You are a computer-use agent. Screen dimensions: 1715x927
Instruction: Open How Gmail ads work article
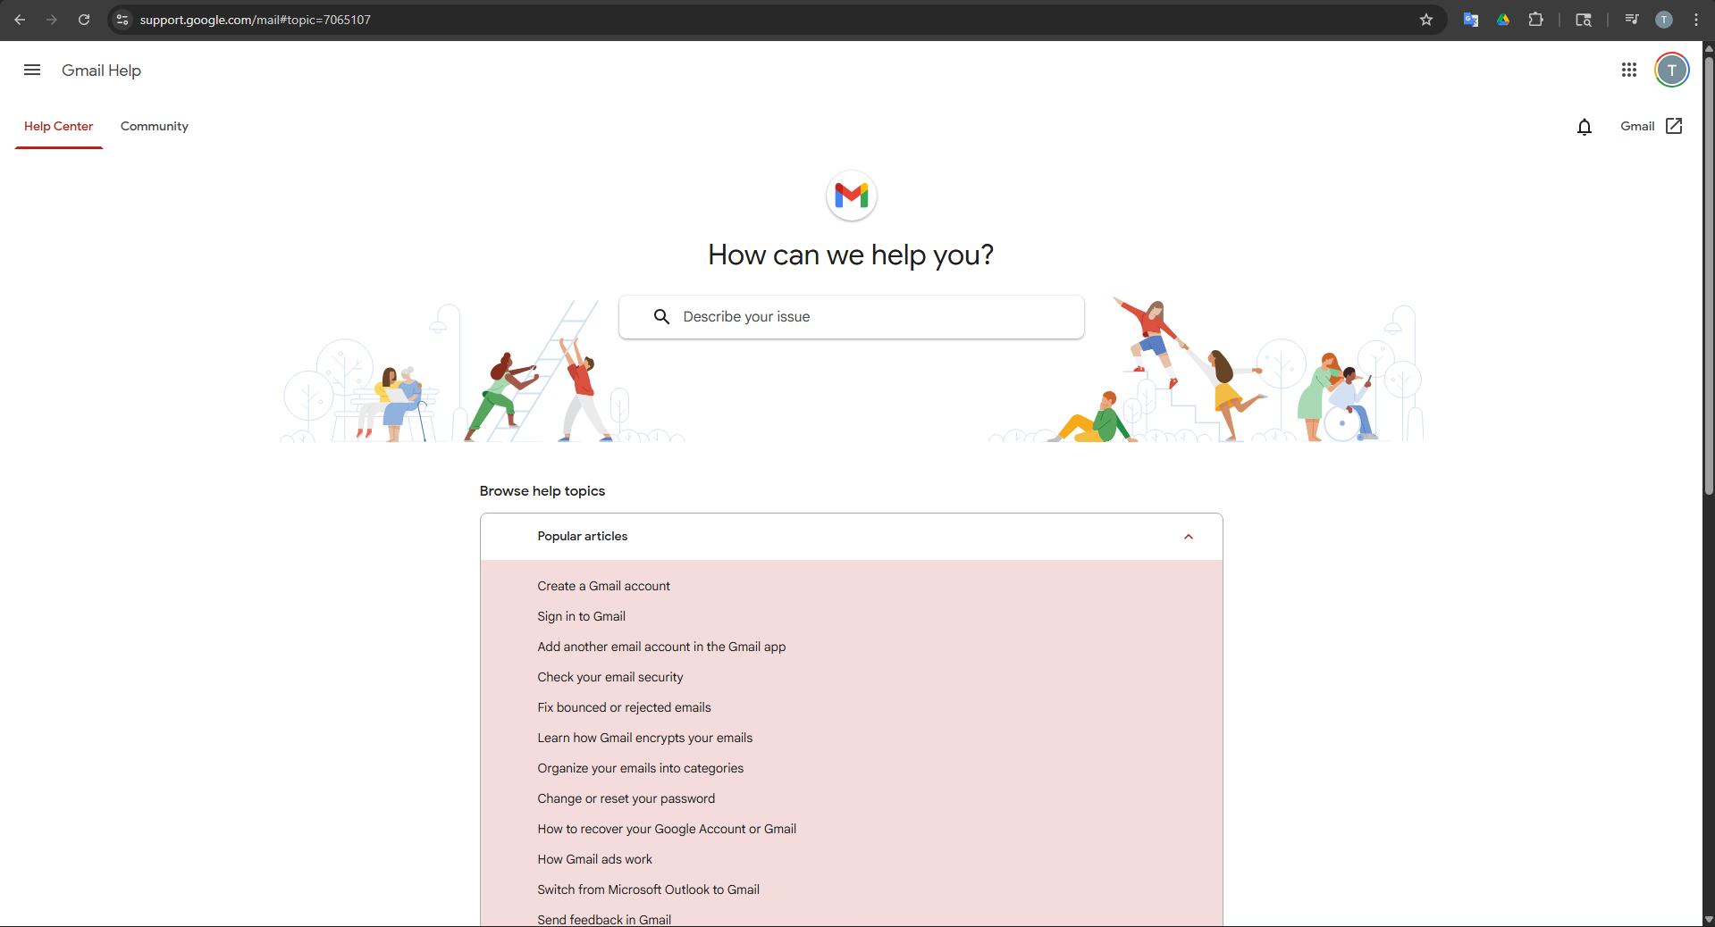pyautogui.click(x=594, y=859)
